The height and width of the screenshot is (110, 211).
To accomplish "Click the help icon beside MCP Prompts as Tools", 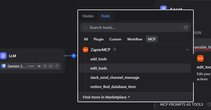I will point(209,104).
